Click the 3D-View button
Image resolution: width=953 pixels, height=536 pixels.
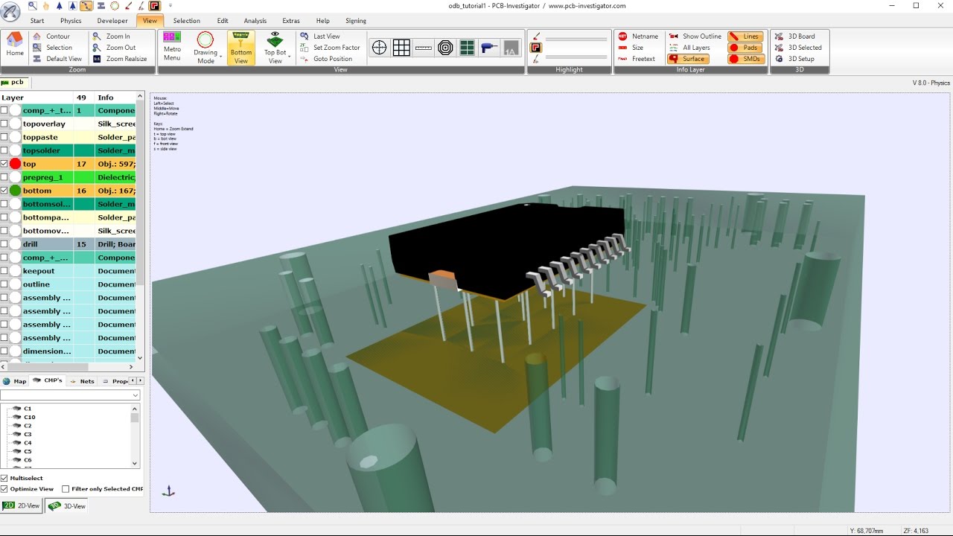tap(66, 506)
